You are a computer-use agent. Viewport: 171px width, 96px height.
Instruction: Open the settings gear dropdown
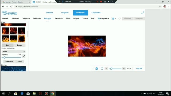pos(114,19)
